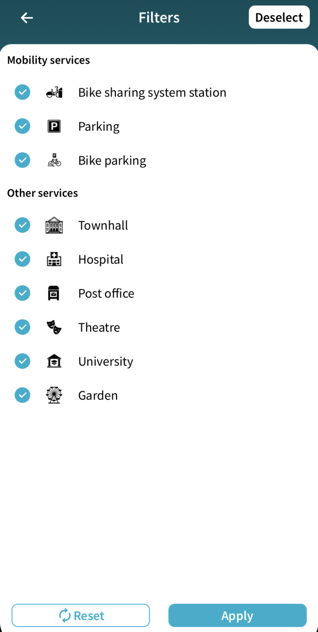Click the Reset button

point(81,615)
